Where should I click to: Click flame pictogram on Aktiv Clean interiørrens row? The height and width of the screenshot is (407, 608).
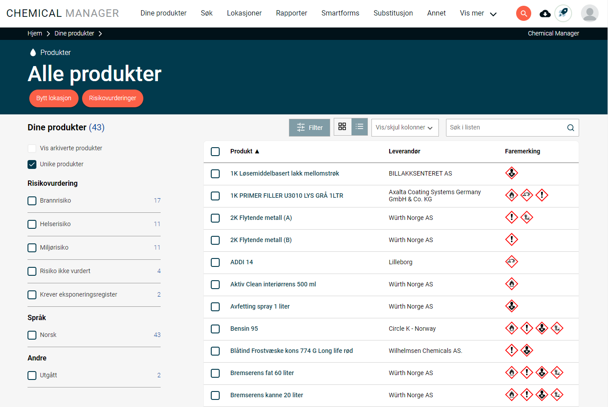(512, 284)
